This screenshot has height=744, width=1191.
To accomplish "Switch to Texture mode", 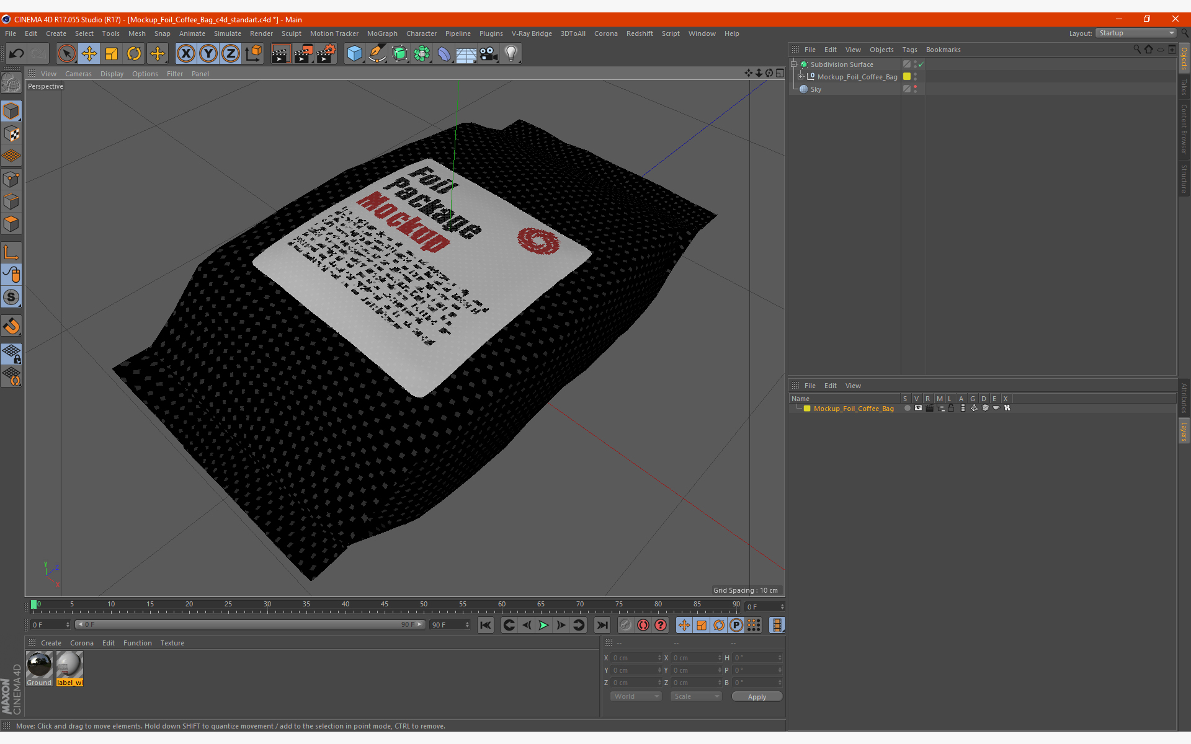I will [11, 134].
